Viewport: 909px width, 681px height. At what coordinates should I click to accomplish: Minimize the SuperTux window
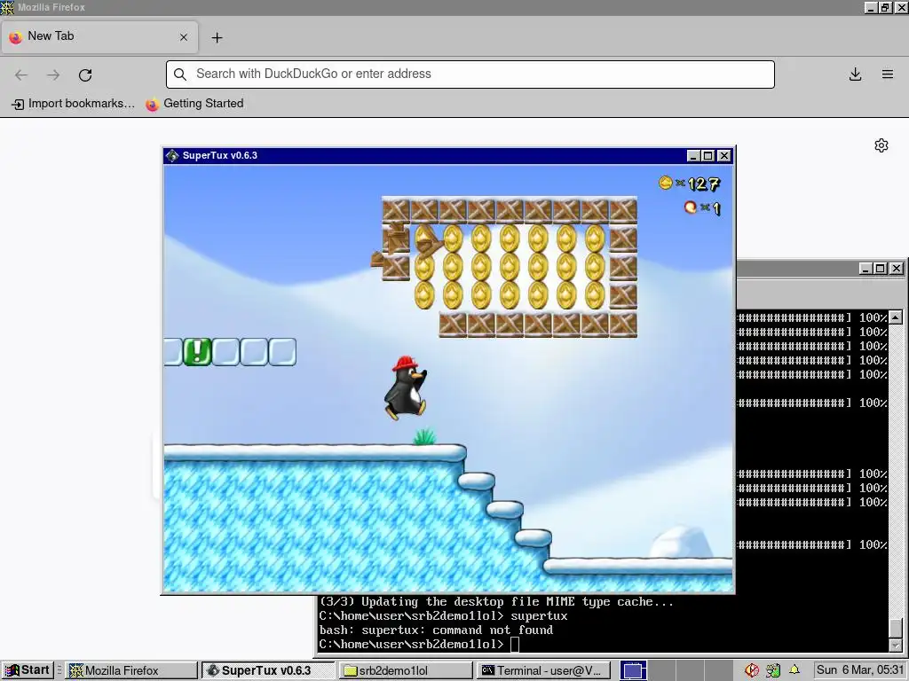click(693, 156)
